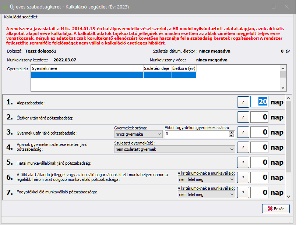Click the Életkor után járó pótszabadság days field

259,117
